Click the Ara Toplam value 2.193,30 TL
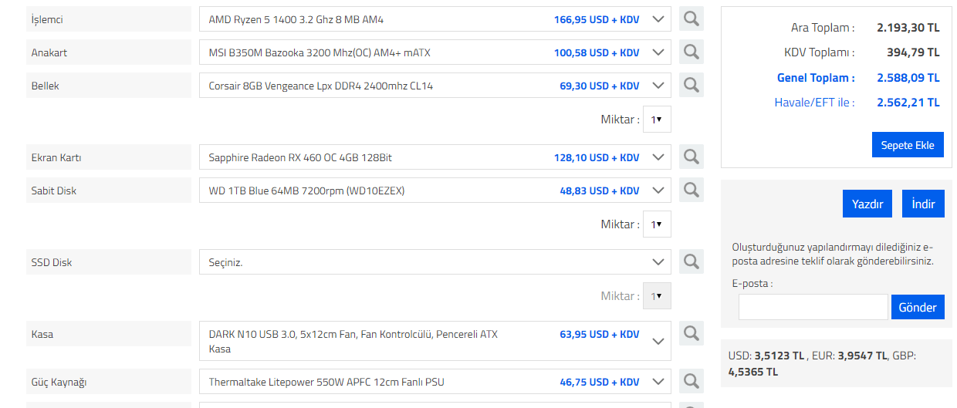Screen dimensions: 957x408 point(908,28)
